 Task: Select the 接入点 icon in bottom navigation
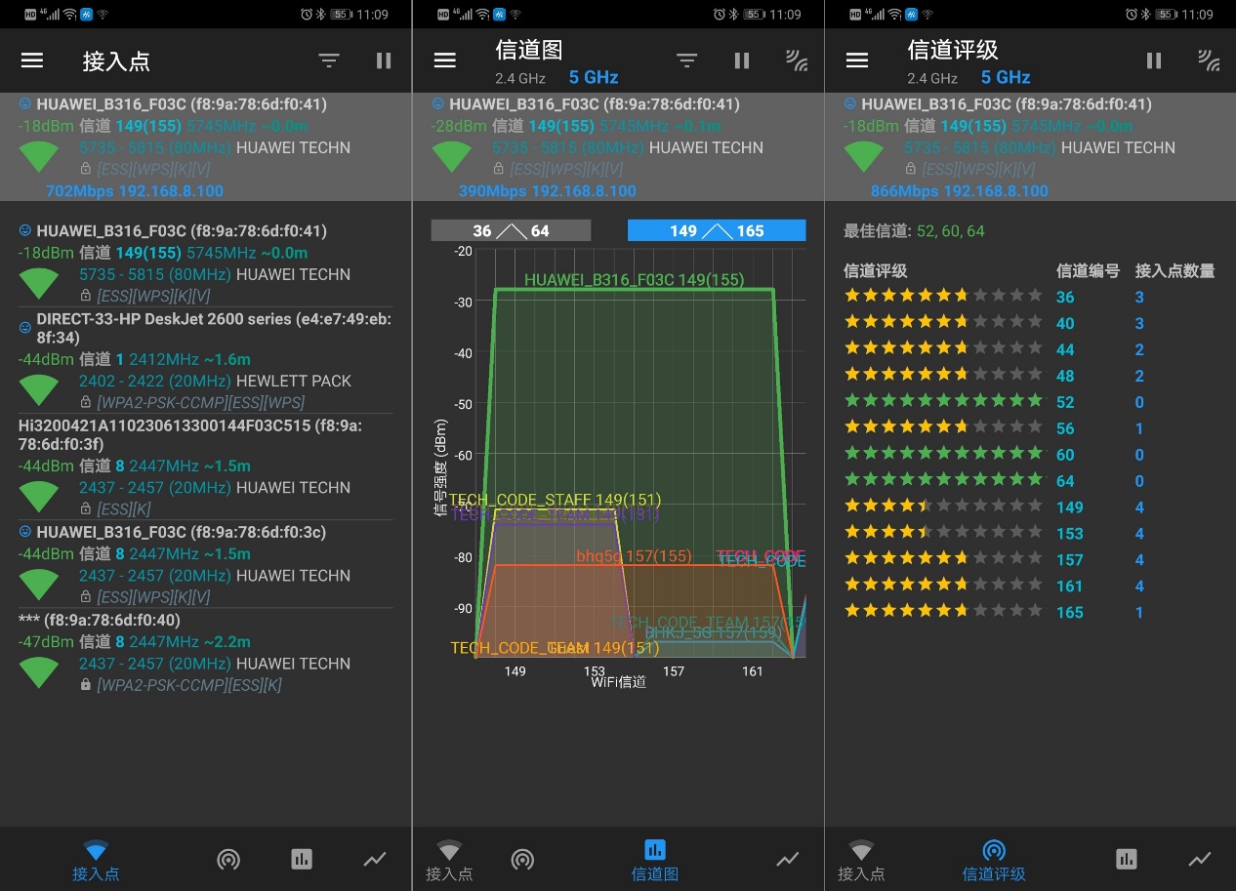[x=96, y=859]
